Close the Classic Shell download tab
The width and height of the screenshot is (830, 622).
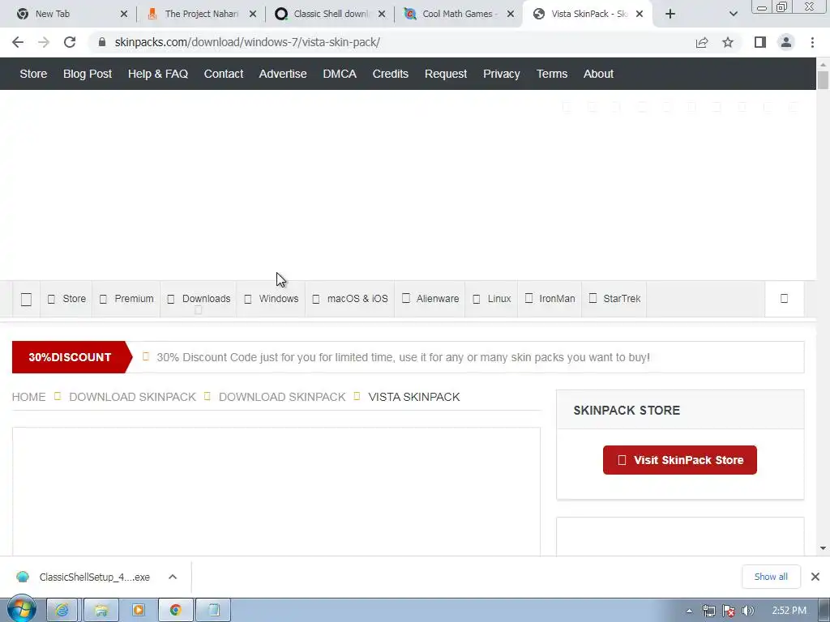tap(382, 15)
